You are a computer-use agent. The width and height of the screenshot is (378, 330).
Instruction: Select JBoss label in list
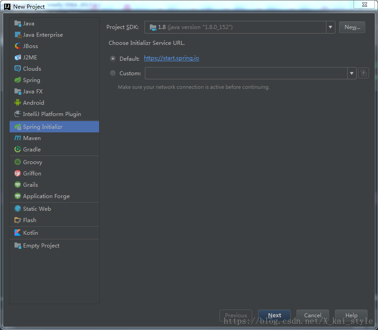click(x=30, y=46)
